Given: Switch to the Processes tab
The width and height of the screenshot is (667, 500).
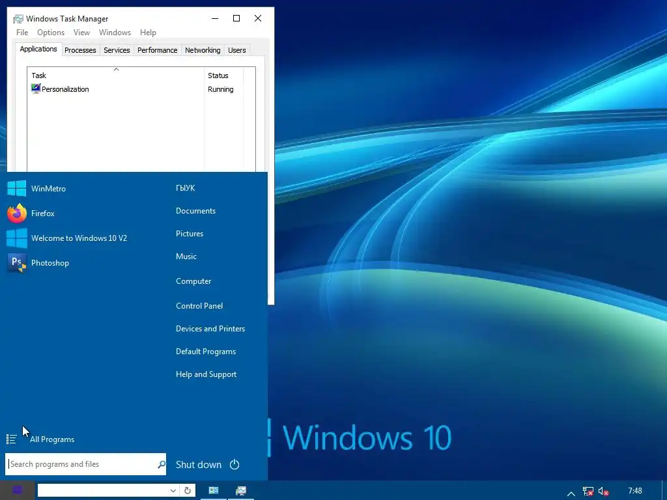Looking at the screenshot, I should pos(80,50).
